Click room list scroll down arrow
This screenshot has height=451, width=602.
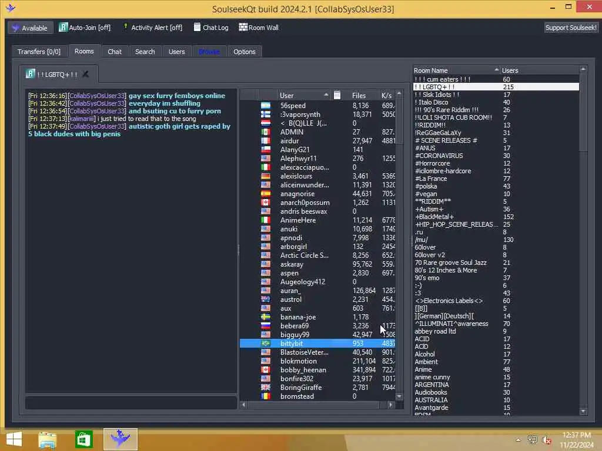tap(583, 411)
